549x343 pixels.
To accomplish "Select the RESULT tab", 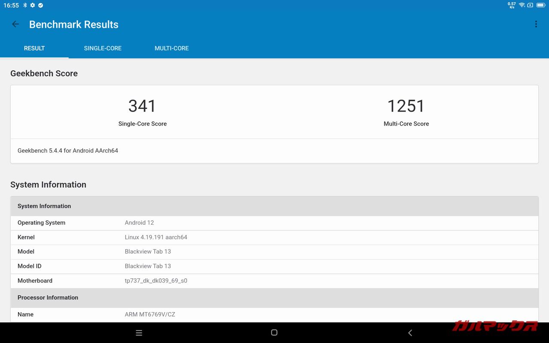I will tap(34, 48).
